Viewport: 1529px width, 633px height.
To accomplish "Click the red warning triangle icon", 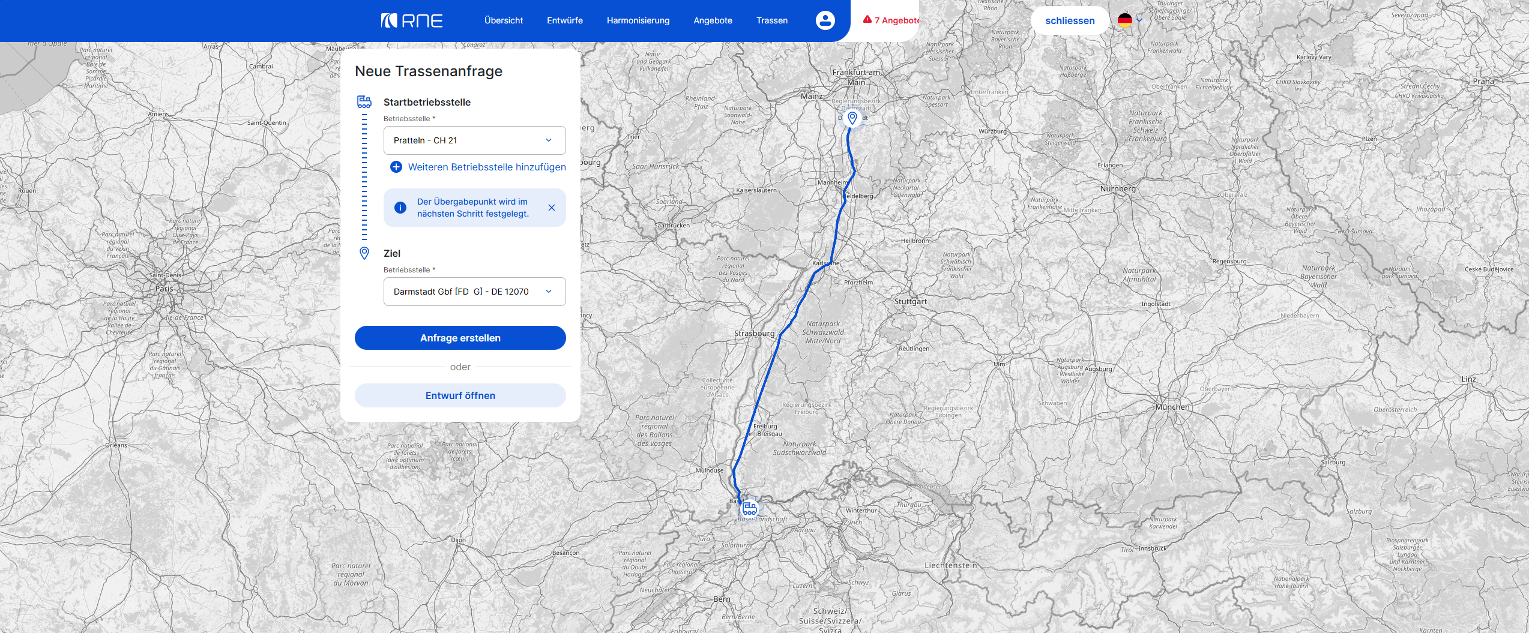I will tap(867, 20).
